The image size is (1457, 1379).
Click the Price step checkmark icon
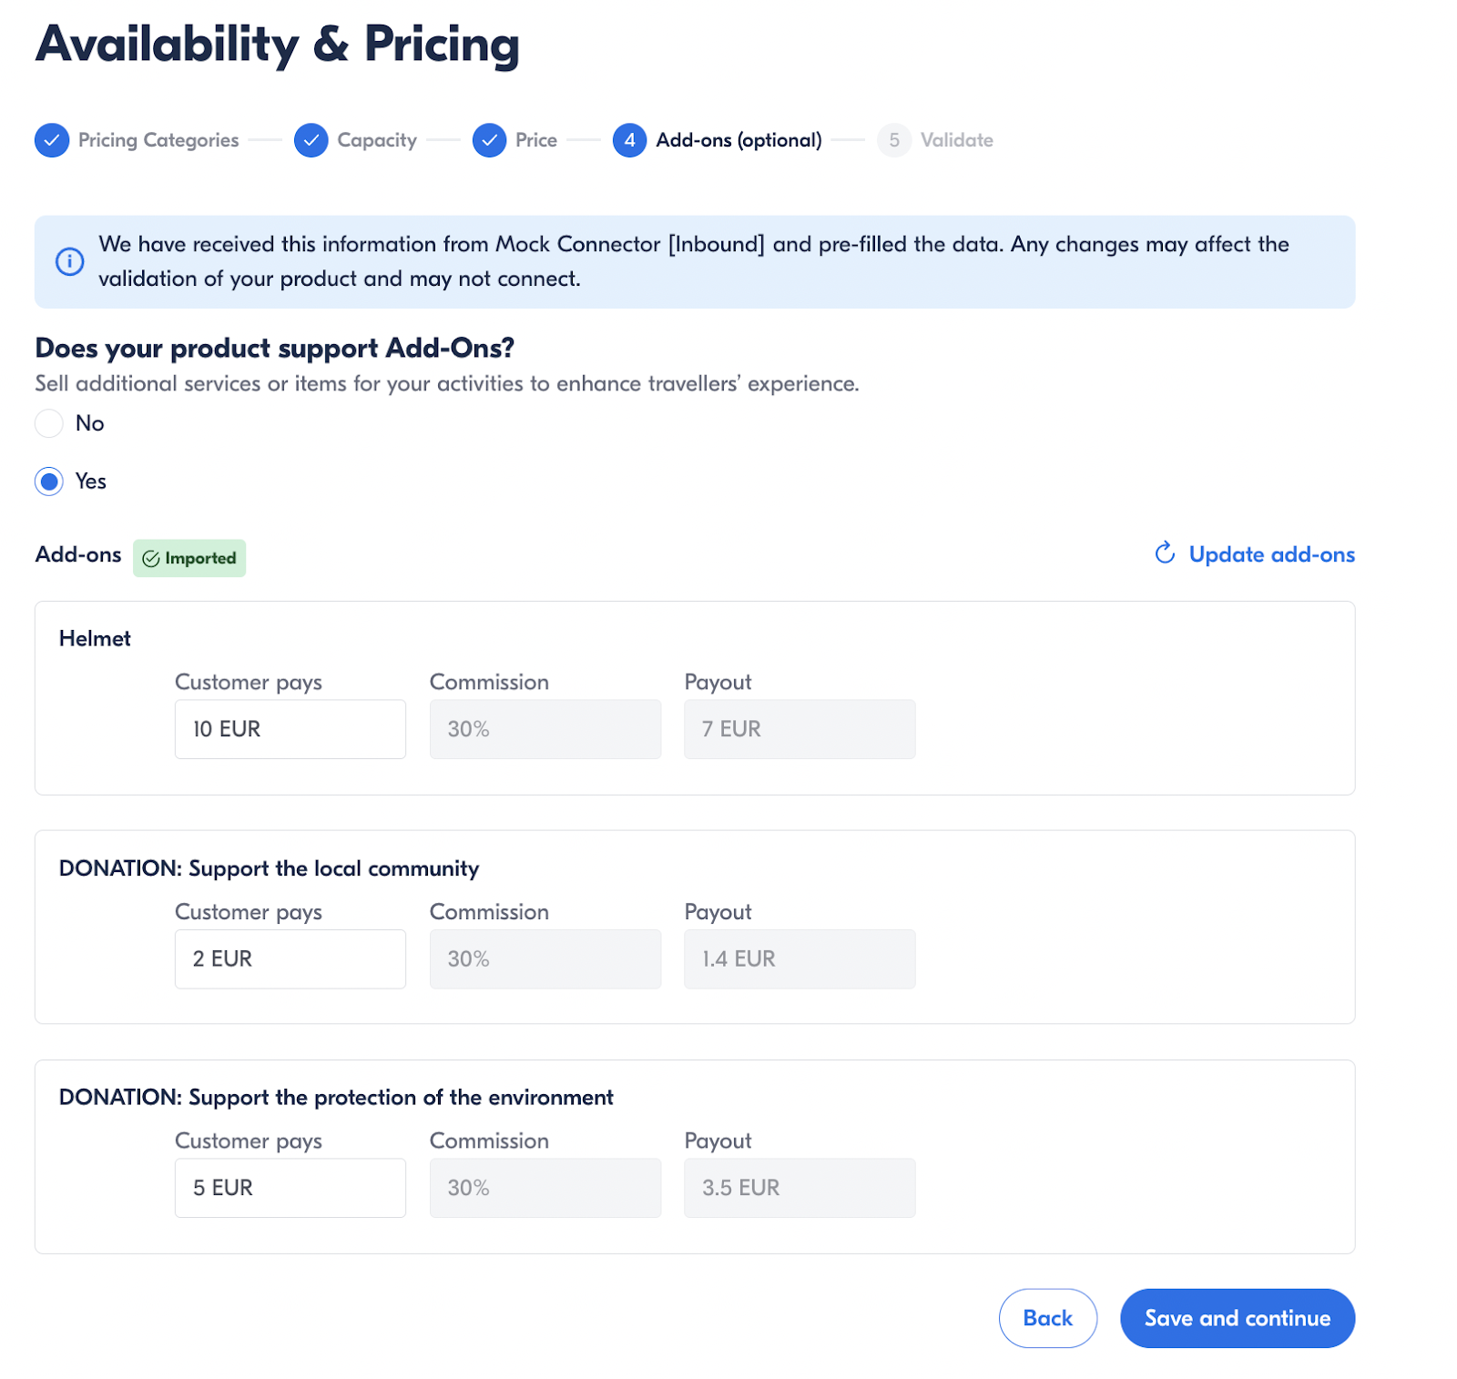click(x=490, y=140)
